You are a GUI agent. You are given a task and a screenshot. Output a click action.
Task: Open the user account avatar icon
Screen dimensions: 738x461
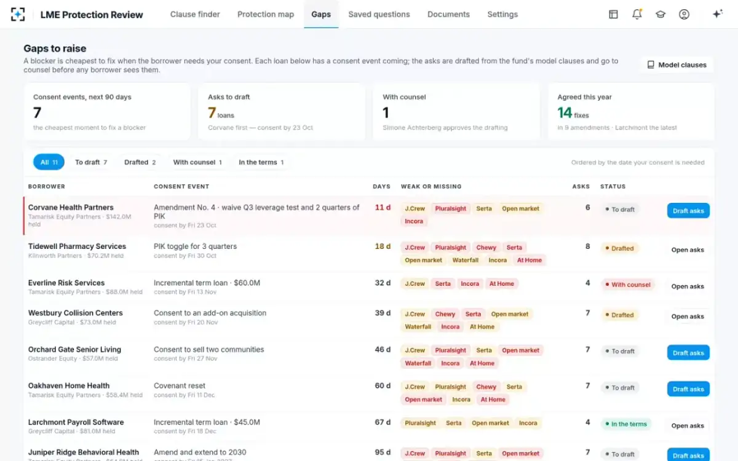click(684, 14)
